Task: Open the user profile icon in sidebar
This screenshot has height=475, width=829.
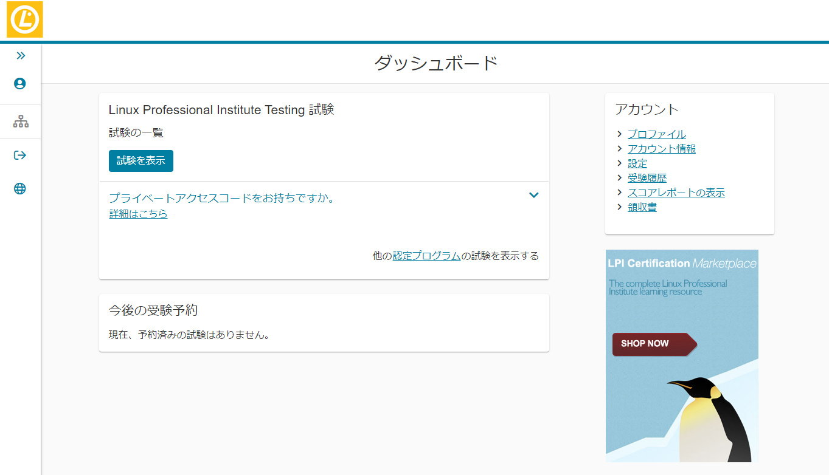Action: click(x=20, y=84)
